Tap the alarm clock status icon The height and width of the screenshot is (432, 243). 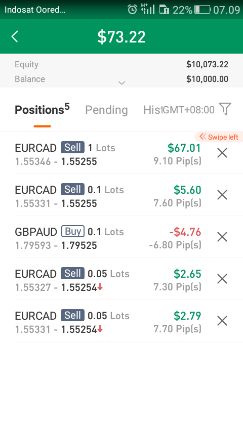[x=132, y=10]
